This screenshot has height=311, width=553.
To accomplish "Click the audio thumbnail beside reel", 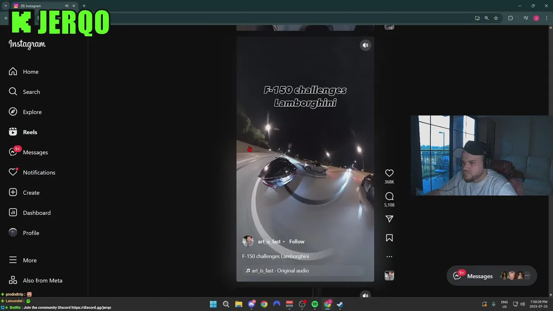I will 389,276.
